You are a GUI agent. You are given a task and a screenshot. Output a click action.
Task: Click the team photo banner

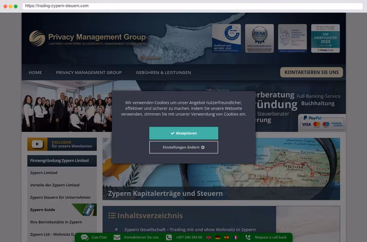click(67, 106)
